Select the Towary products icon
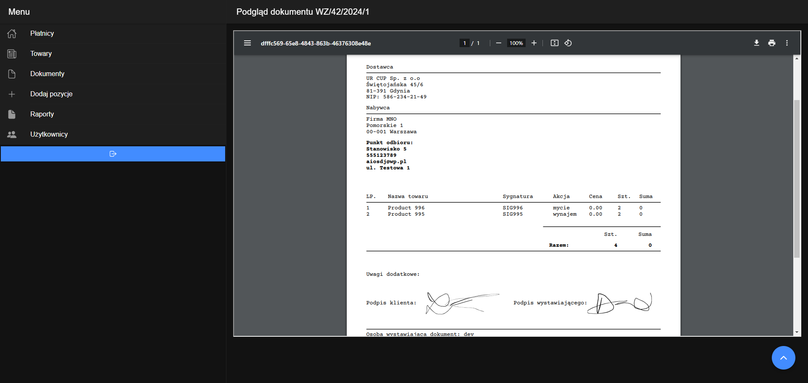Viewport: 808px width, 383px height. [x=12, y=54]
